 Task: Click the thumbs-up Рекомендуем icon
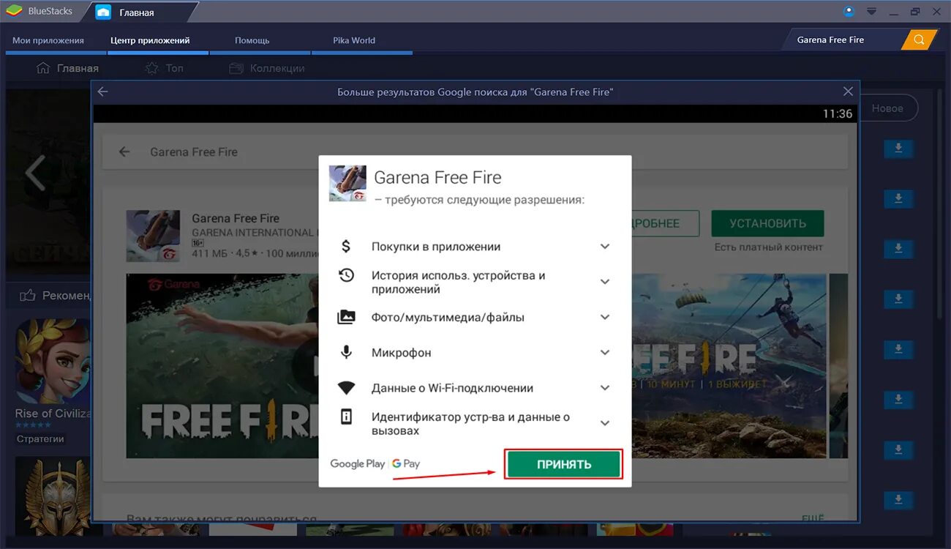click(x=28, y=296)
